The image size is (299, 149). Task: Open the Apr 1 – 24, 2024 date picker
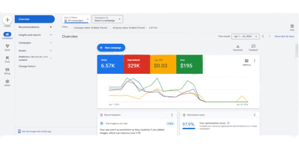pos(246,36)
